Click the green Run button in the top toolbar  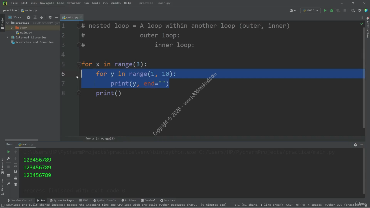click(x=325, y=10)
